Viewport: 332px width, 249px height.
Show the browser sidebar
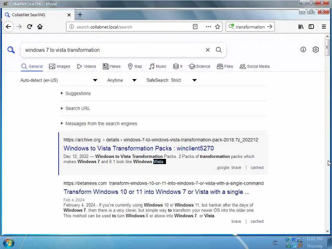(x=311, y=27)
